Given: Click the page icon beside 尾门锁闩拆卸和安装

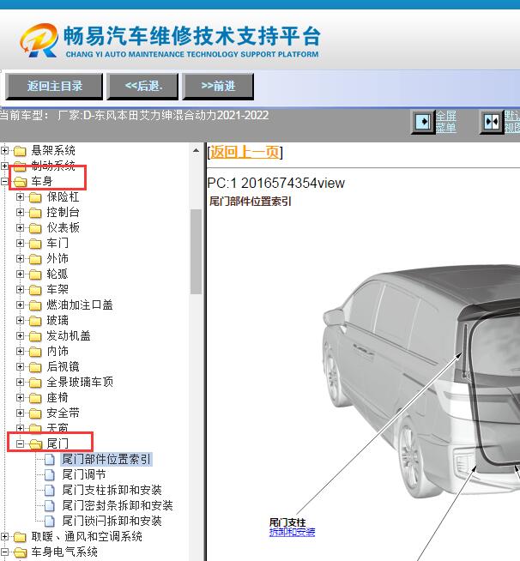Looking at the screenshot, I should [x=50, y=521].
